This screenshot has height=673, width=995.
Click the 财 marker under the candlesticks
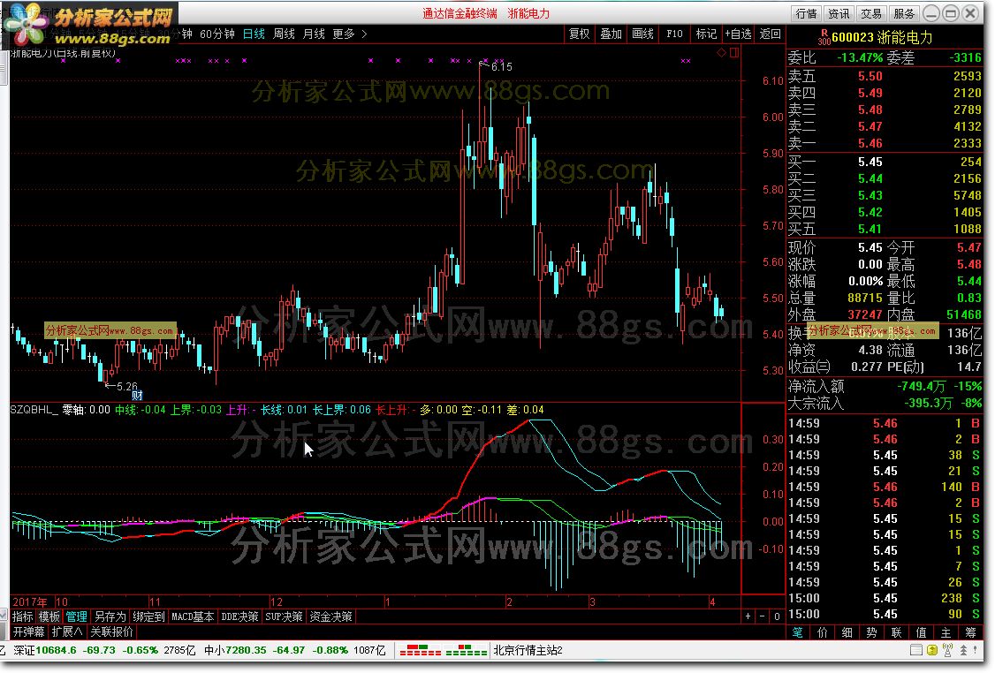click(137, 396)
